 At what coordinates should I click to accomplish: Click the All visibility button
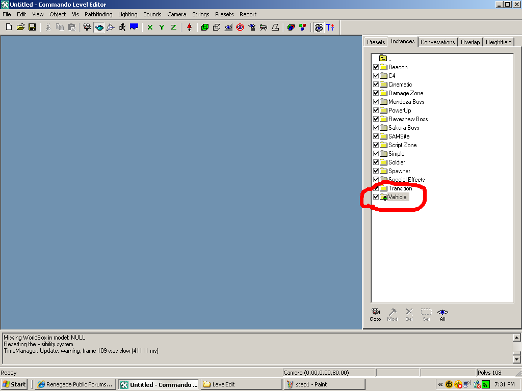442,314
